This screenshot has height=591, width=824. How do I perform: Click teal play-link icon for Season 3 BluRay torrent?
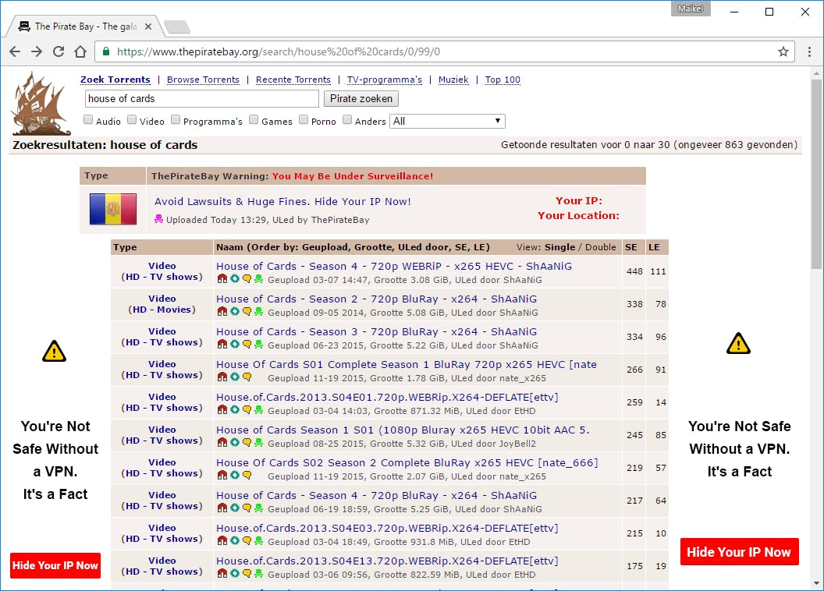[x=234, y=345]
